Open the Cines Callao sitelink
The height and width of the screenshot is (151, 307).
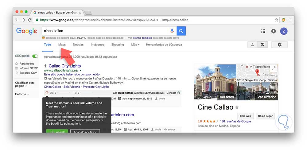tap(52, 87)
